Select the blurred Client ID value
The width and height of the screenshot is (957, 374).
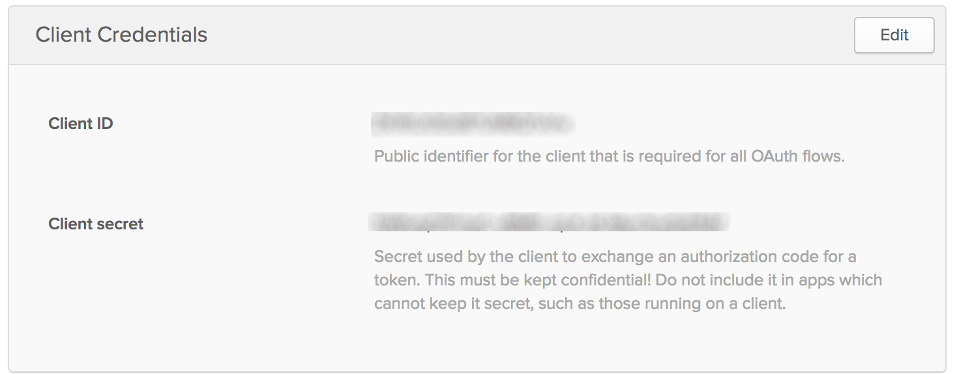click(x=473, y=123)
